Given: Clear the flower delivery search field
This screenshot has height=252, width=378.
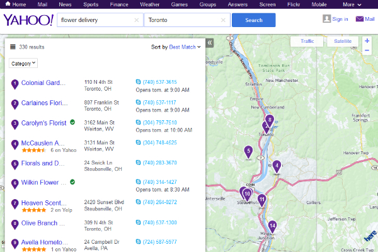Looking at the screenshot, I should click(x=137, y=20).
